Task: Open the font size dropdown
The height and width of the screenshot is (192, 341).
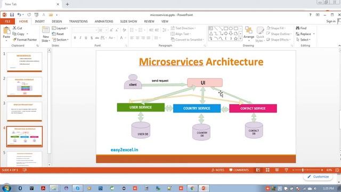Action: pos(107,30)
